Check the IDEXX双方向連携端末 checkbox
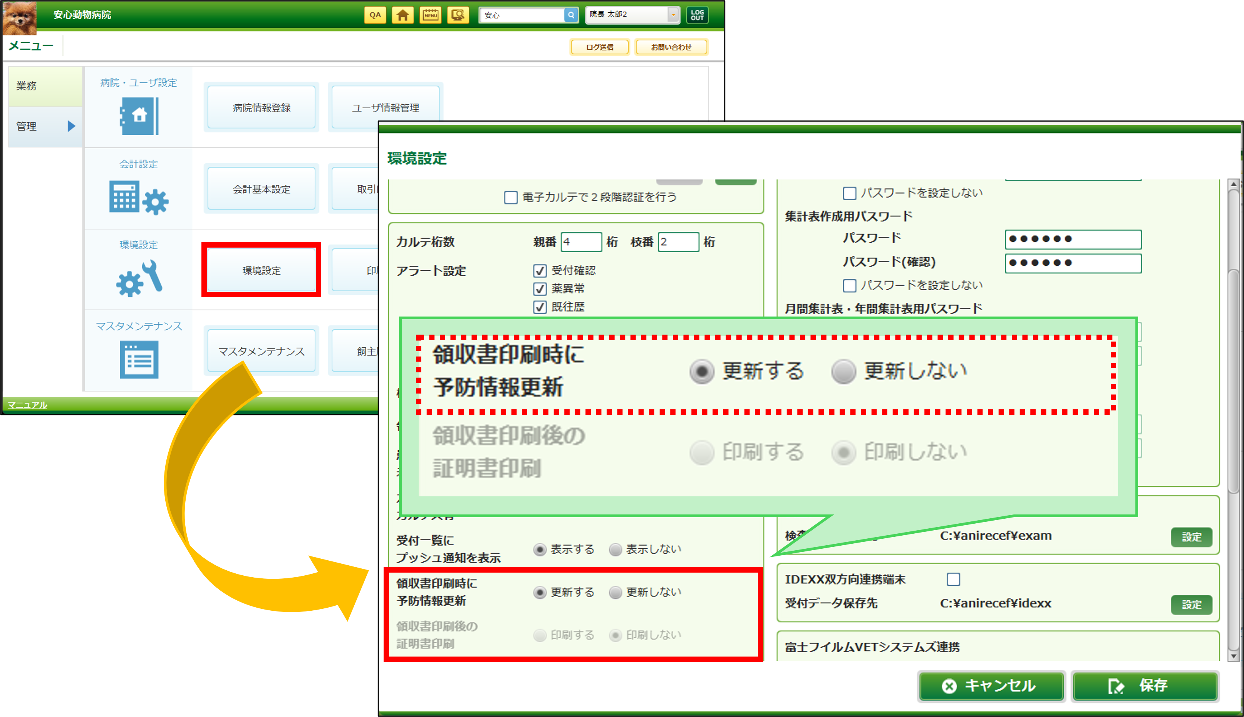The width and height of the screenshot is (1244, 717). coord(953,579)
